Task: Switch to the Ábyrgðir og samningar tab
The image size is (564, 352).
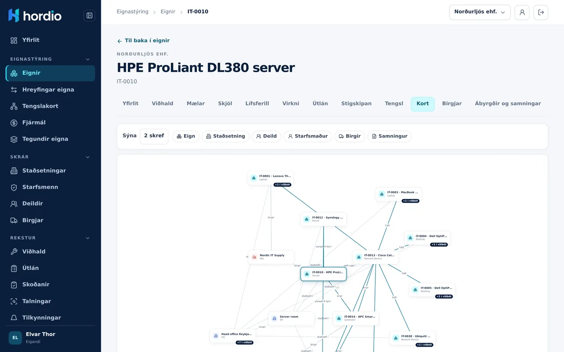Action: [x=508, y=104]
